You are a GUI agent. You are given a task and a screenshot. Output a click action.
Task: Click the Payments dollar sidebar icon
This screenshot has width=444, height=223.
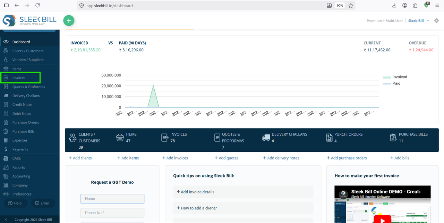pyautogui.click(x=6, y=149)
